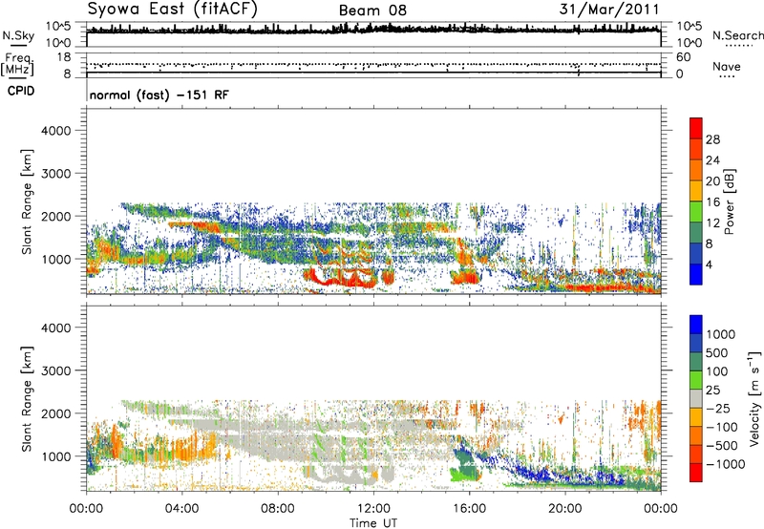Select the "4" tick on Power colorbar

point(709,264)
